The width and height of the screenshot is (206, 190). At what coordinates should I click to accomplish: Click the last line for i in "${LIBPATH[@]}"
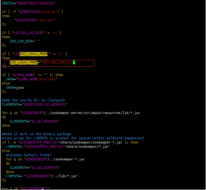26,188
